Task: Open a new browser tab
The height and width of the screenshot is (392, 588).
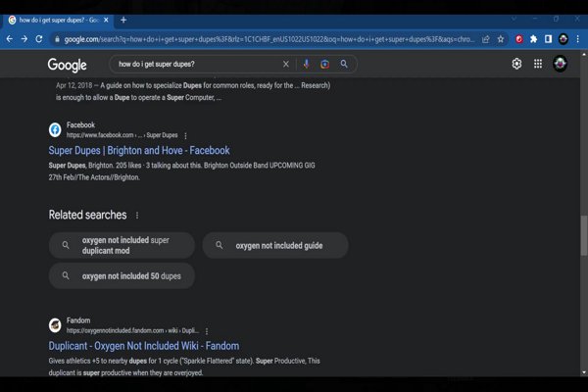Action: coord(123,20)
